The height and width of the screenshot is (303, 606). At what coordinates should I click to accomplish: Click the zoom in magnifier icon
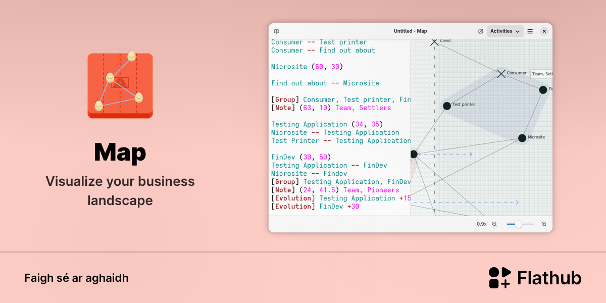coord(544,224)
